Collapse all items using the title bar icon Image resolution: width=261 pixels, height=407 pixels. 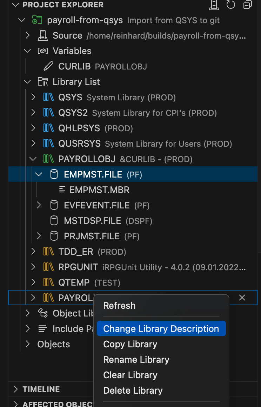(x=247, y=5)
